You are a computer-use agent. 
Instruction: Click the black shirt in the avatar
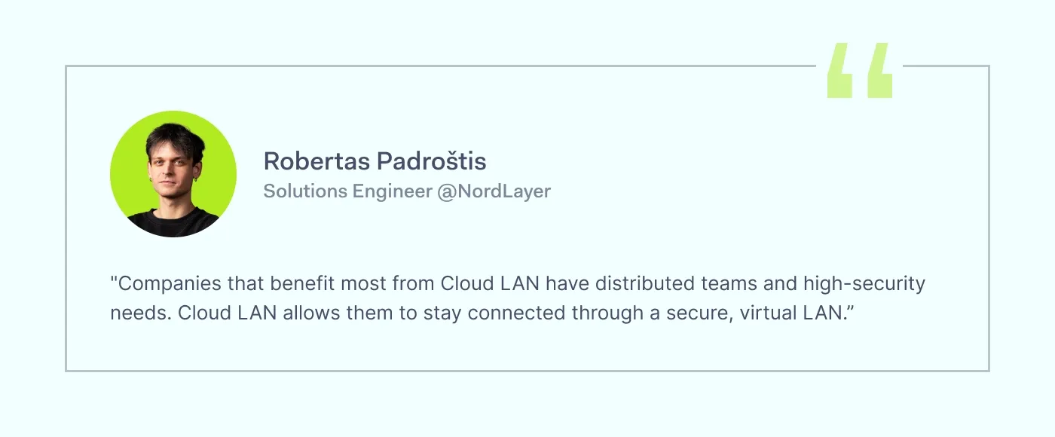173,223
